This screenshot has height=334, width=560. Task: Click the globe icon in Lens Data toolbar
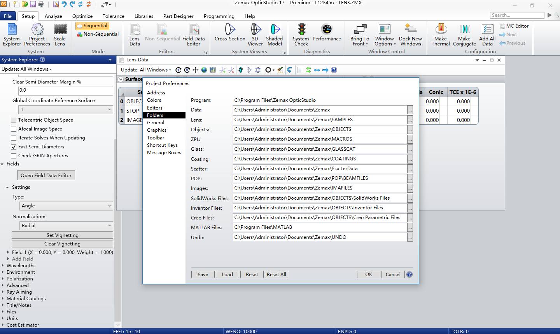(x=204, y=70)
